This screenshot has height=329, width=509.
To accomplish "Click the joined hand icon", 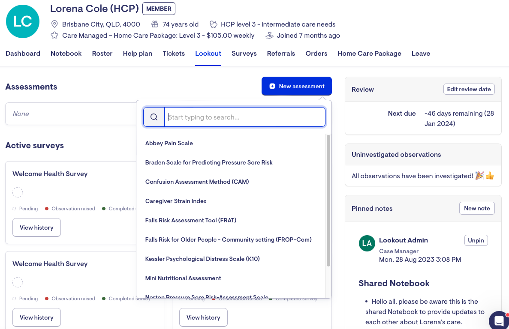I will (x=269, y=36).
